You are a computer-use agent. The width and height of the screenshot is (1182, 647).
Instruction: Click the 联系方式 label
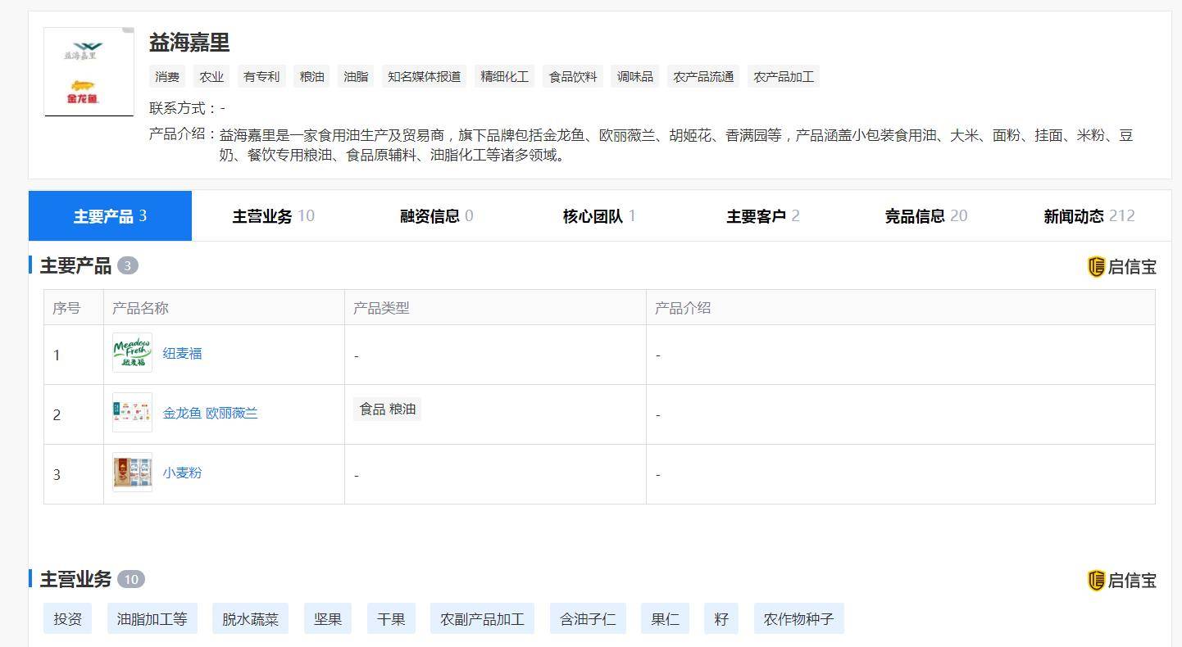[x=183, y=108]
